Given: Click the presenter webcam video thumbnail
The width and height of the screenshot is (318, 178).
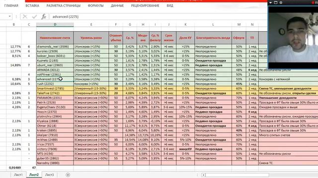Looking at the screenshot, I should click(x=293, y=38).
